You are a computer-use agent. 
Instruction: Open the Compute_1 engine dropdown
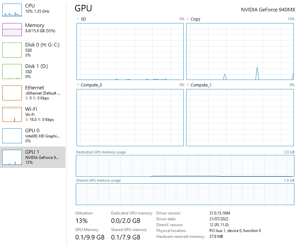(x=187, y=85)
